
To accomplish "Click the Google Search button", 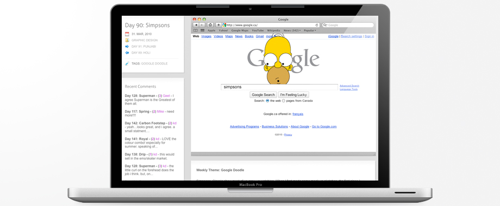I will [x=264, y=95].
